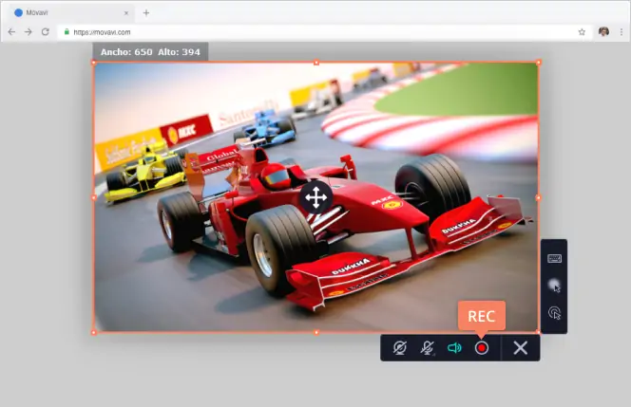Close the recording toolbar with X
631x407 pixels.
coord(521,348)
